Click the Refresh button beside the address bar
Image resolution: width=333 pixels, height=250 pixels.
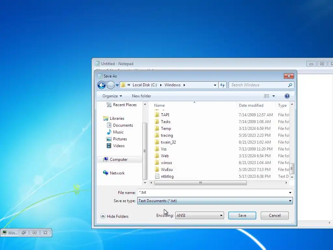222,85
